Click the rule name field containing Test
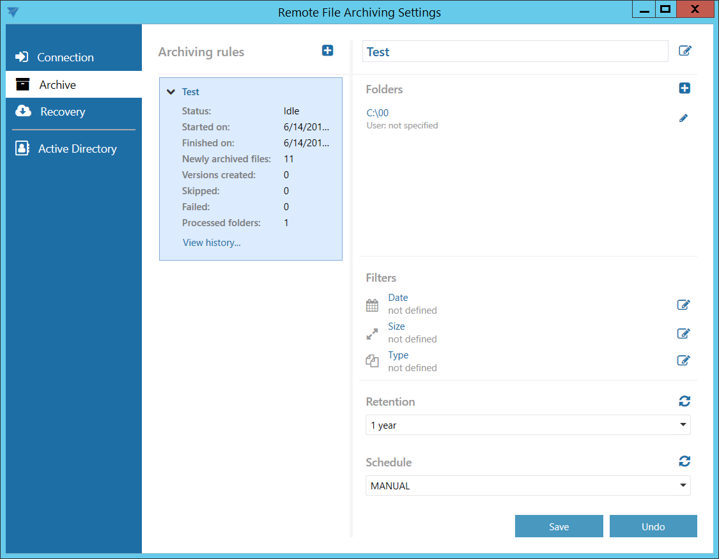 (x=514, y=52)
